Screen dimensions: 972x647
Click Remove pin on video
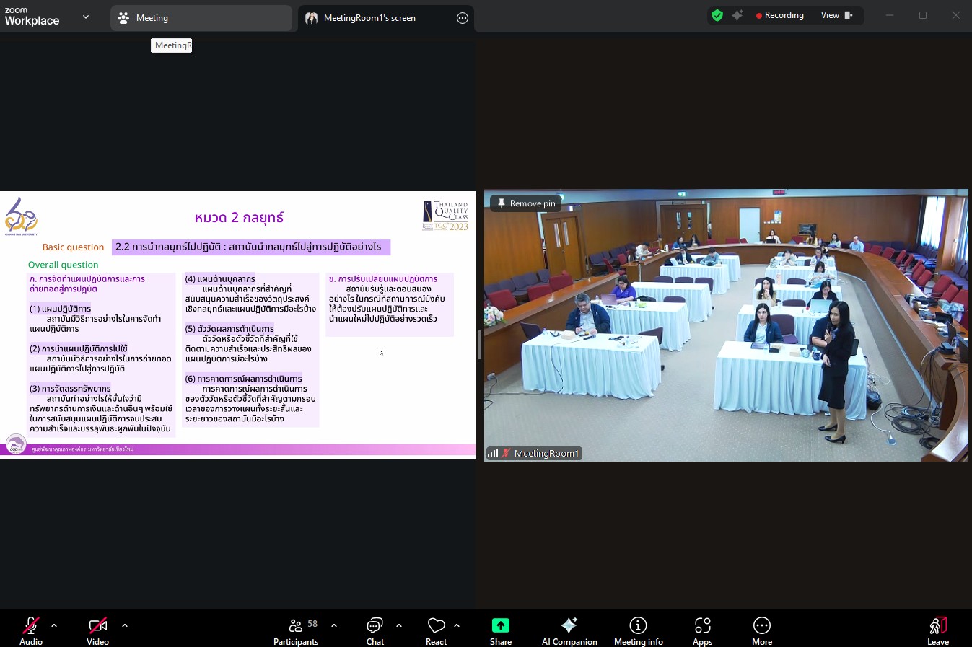[525, 203]
